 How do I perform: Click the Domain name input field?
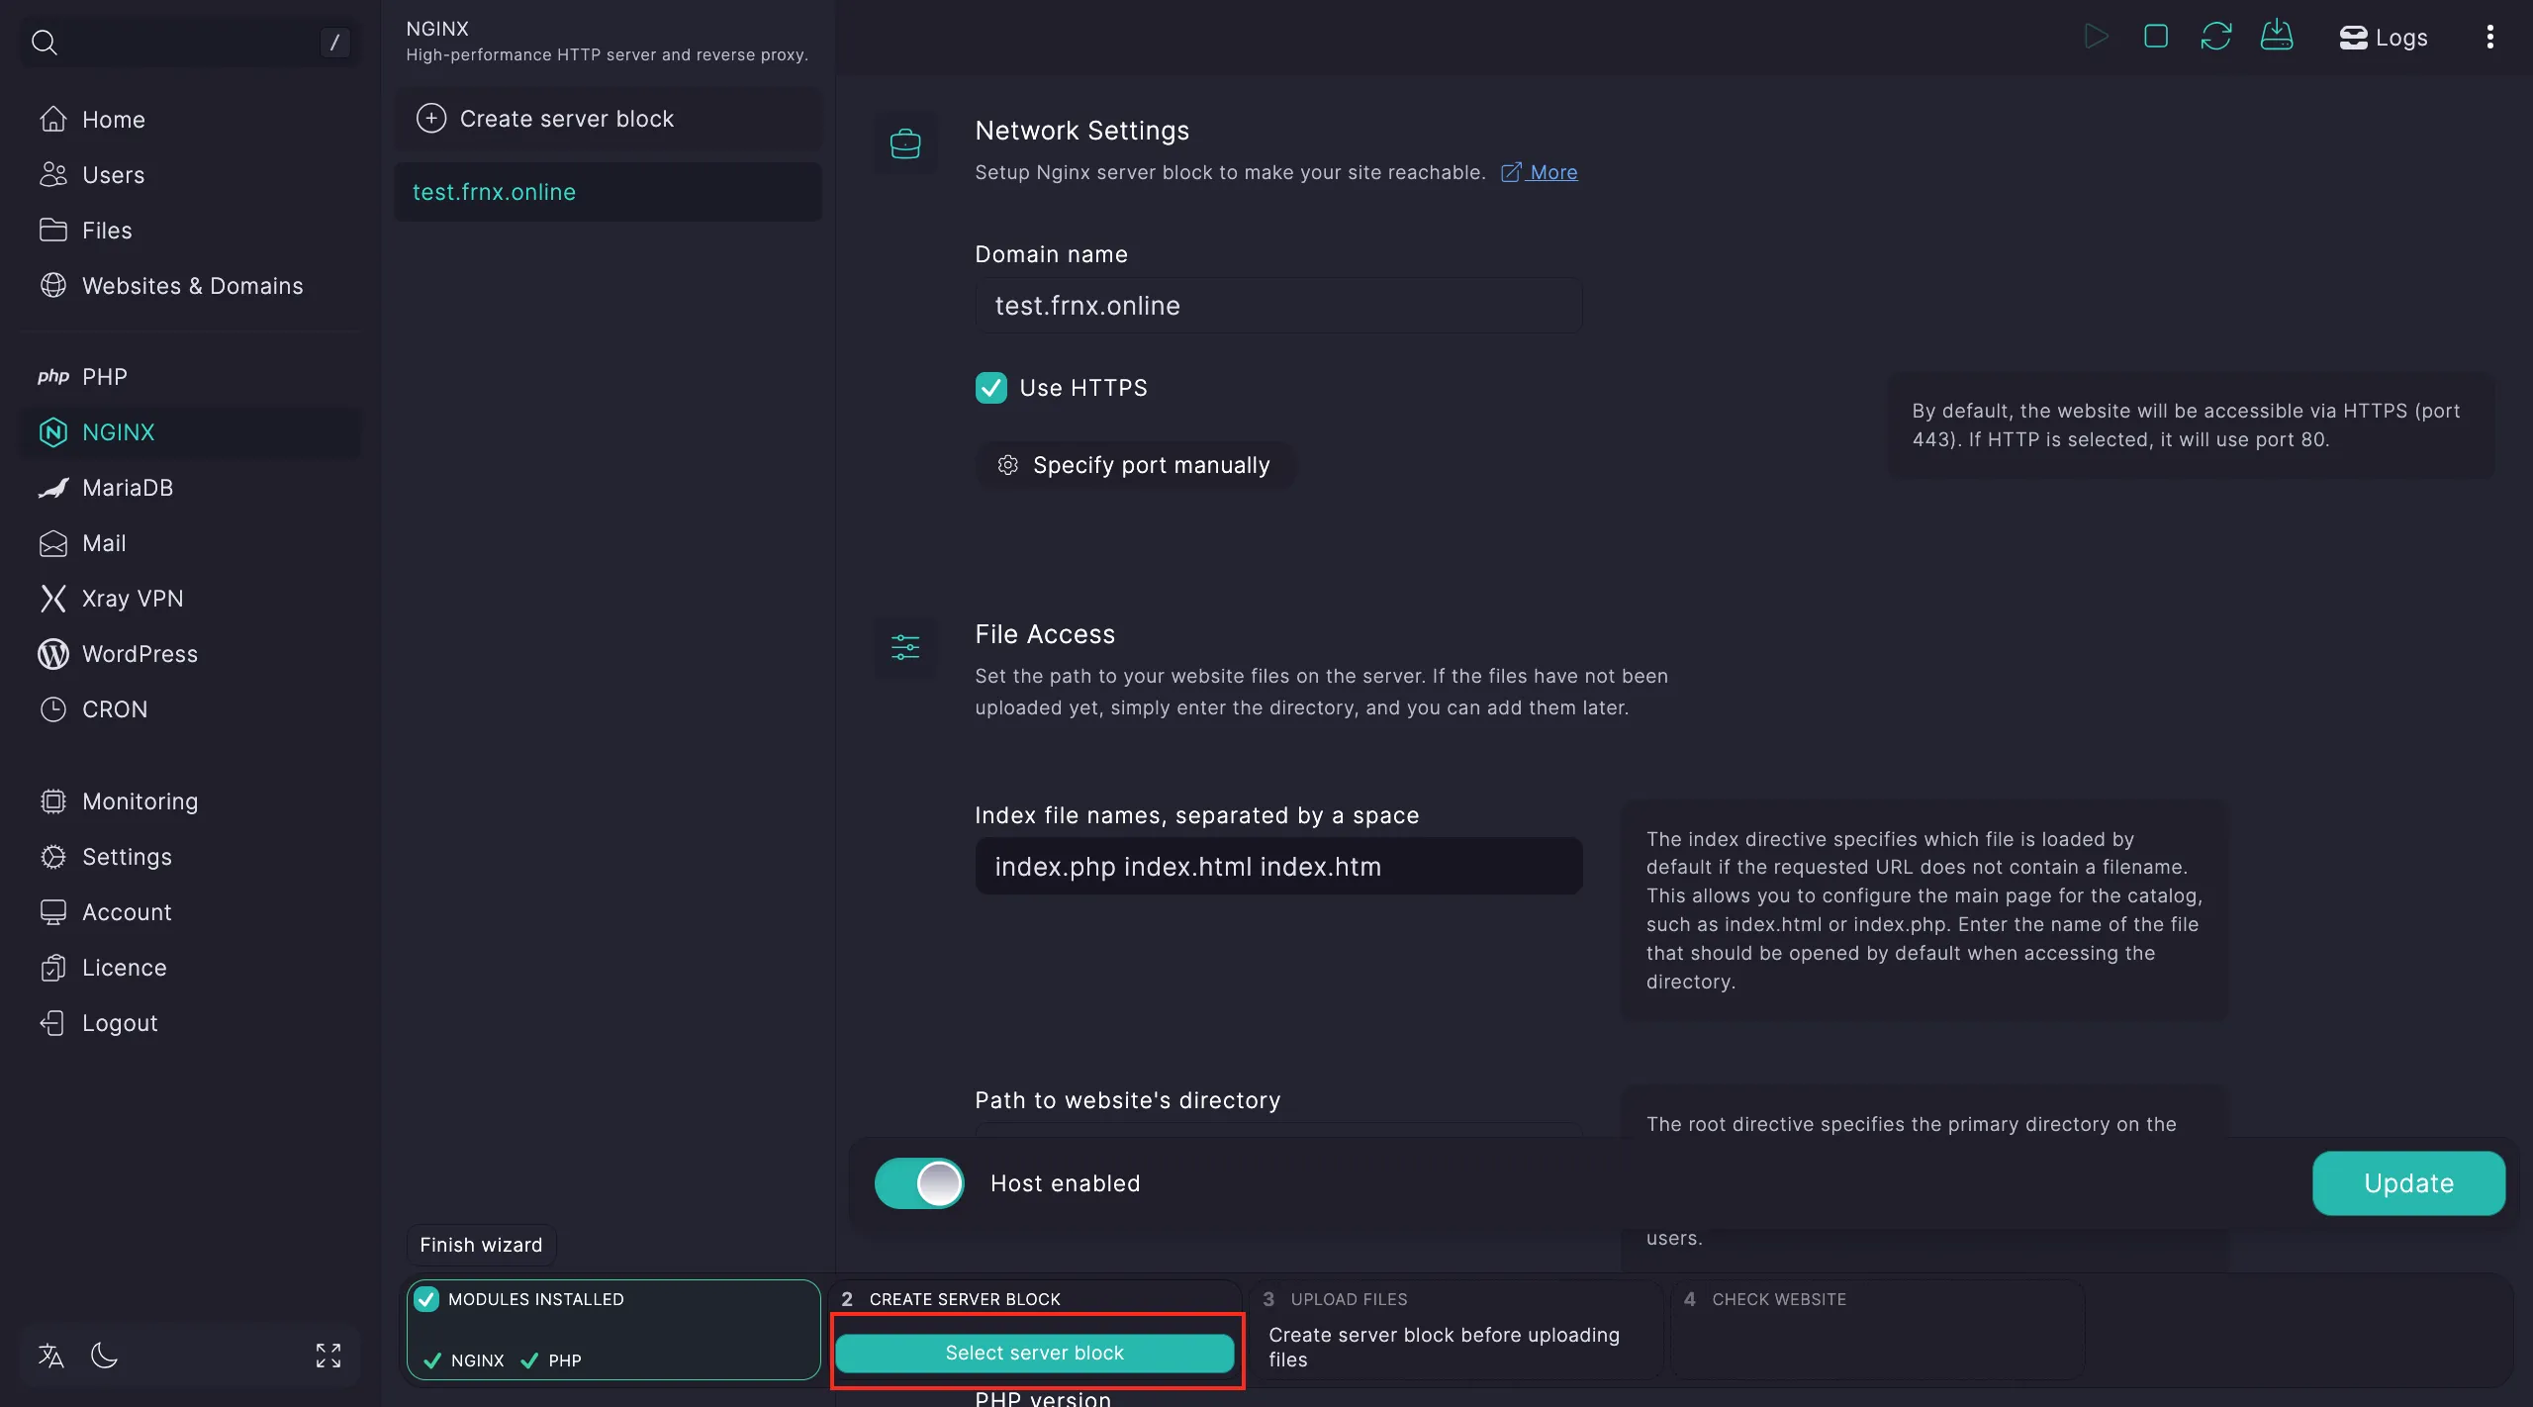click(x=1278, y=306)
